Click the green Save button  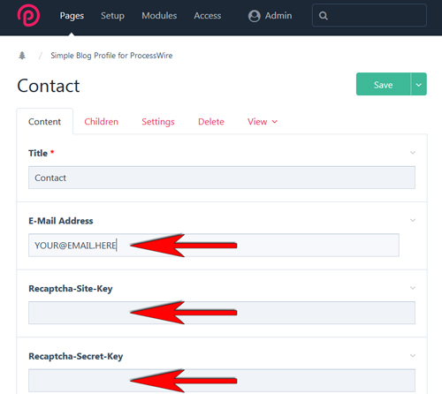click(383, 85)
